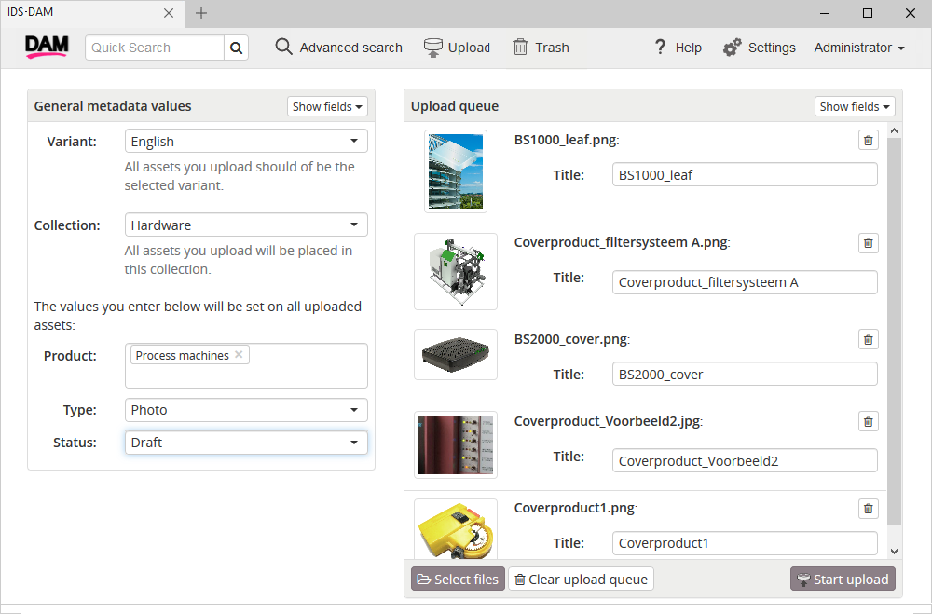Close the IDS-DAM tab

[x=169, y=13]
